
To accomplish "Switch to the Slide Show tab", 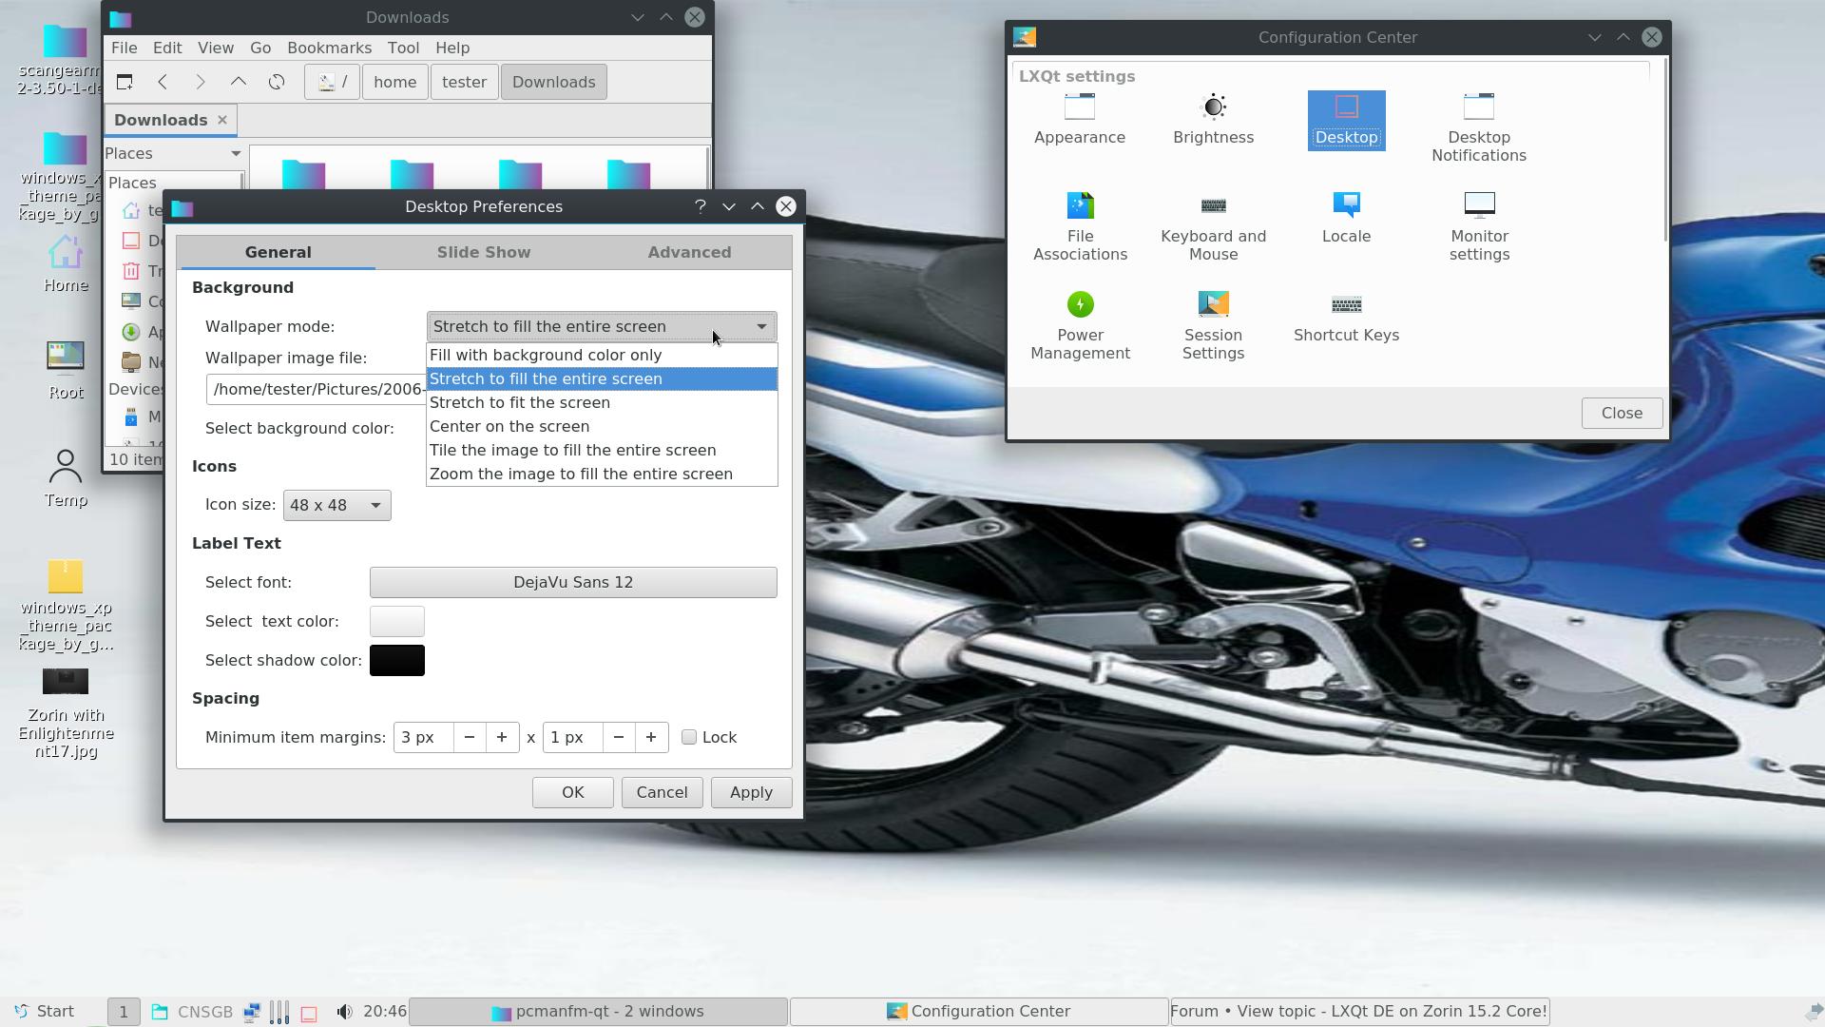I will (483, 252).
